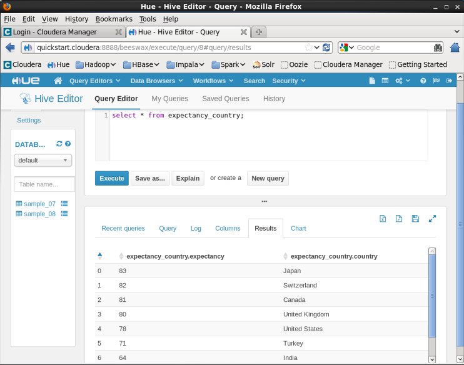
Task: Open the file browser document icon
Action: 372,81
